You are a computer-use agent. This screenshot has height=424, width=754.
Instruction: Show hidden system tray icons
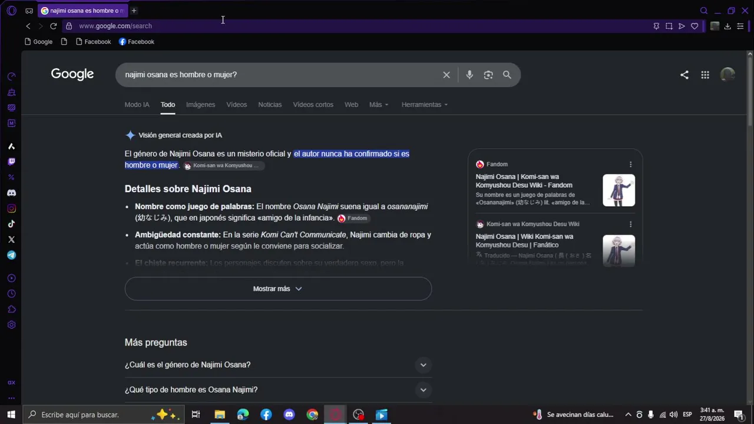pyautogui.click(x=628, y=415)
